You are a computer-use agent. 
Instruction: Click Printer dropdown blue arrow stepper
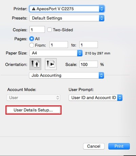click(x=102, y=9)
